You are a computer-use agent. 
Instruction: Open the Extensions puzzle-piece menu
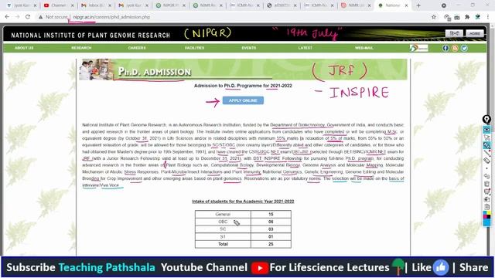tap(467, 17)
